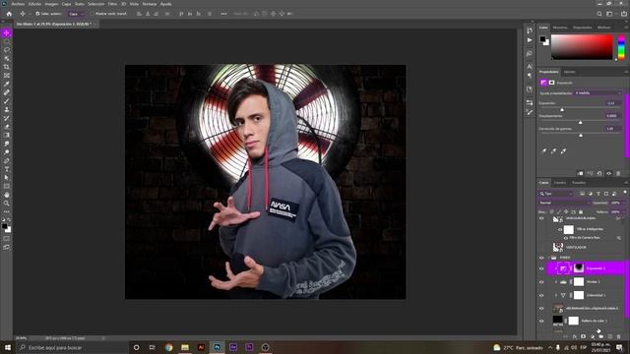Select the Exposición 1 layer mask thumbnail
This screenshot has width=630, height=354.
coord(579,268)
